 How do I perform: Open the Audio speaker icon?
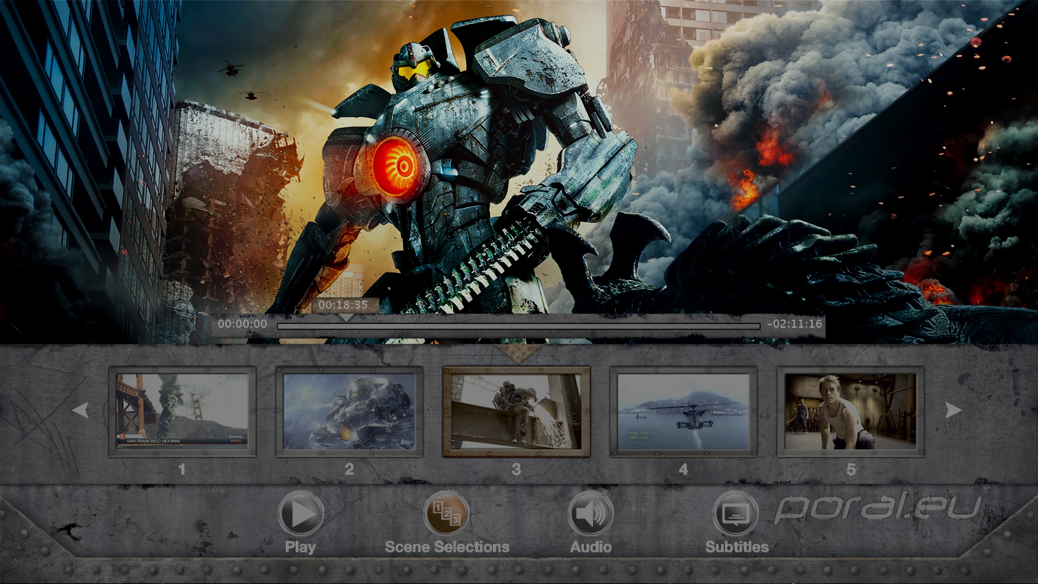591,513
